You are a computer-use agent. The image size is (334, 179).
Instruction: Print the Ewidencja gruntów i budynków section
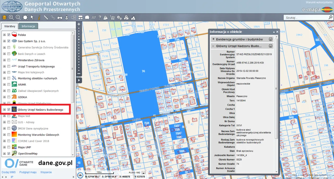tap(271, 39)
